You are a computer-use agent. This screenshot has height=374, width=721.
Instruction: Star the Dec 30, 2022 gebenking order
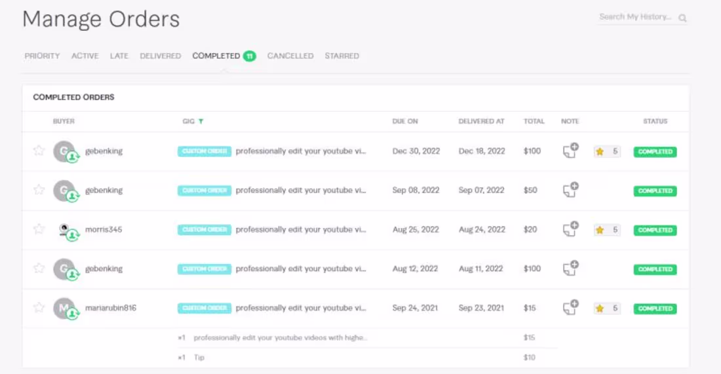pyautogui.click(x=39, y=151)
